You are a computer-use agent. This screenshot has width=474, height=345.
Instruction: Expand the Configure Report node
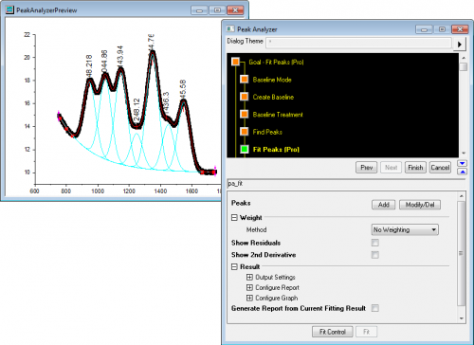point(249,287)
